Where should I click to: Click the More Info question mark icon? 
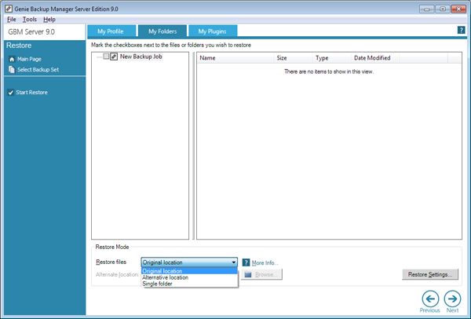point(246,262)
